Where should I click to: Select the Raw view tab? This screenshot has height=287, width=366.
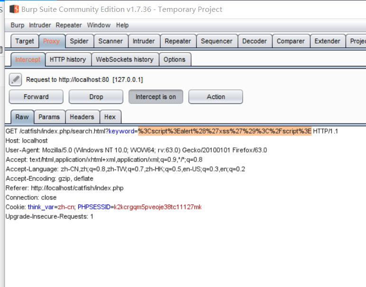[22, 117]
